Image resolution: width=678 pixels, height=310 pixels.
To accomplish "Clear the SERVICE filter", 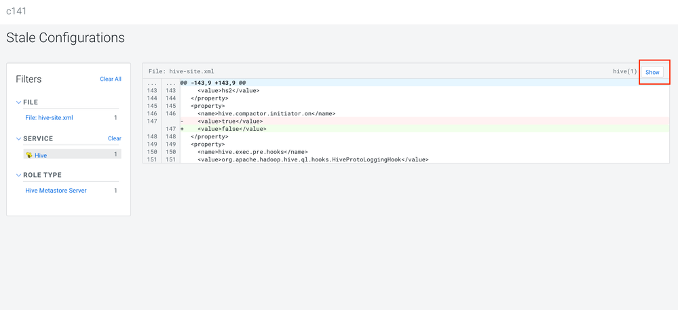I will click(115, 138).
